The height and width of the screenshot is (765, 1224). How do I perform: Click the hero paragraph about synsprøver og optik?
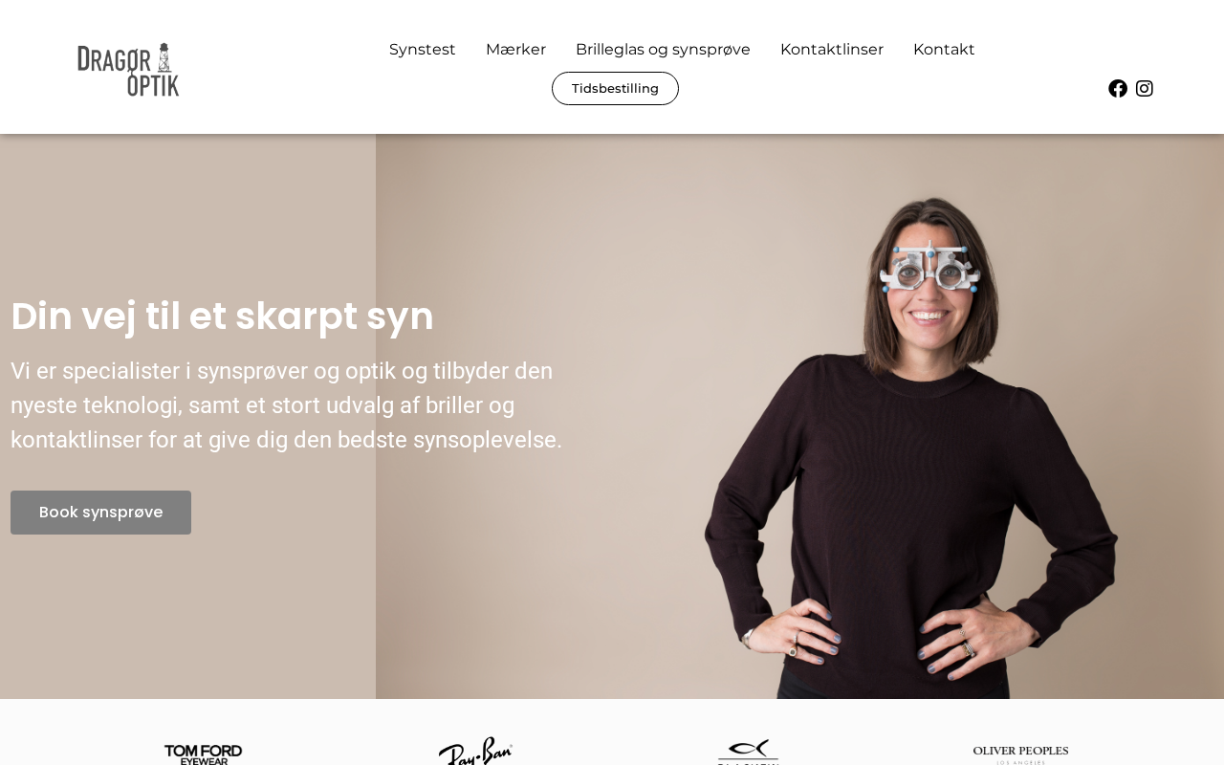pos(287,405)
